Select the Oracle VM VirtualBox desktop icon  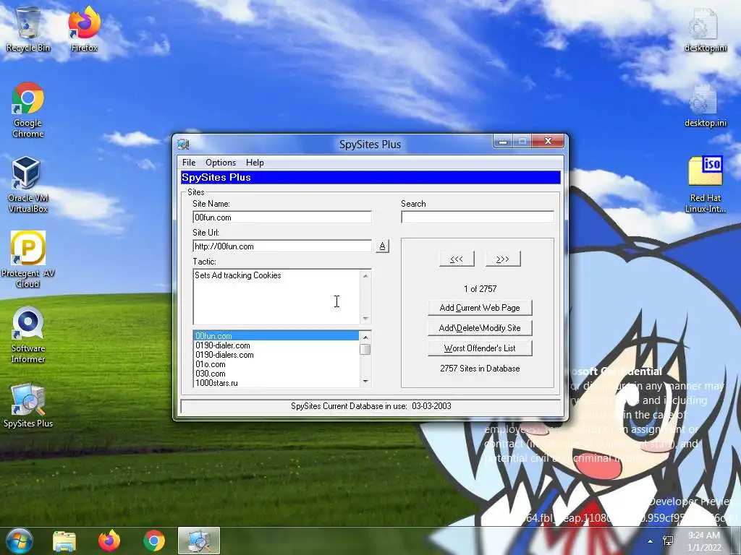(x=28, y=184)
